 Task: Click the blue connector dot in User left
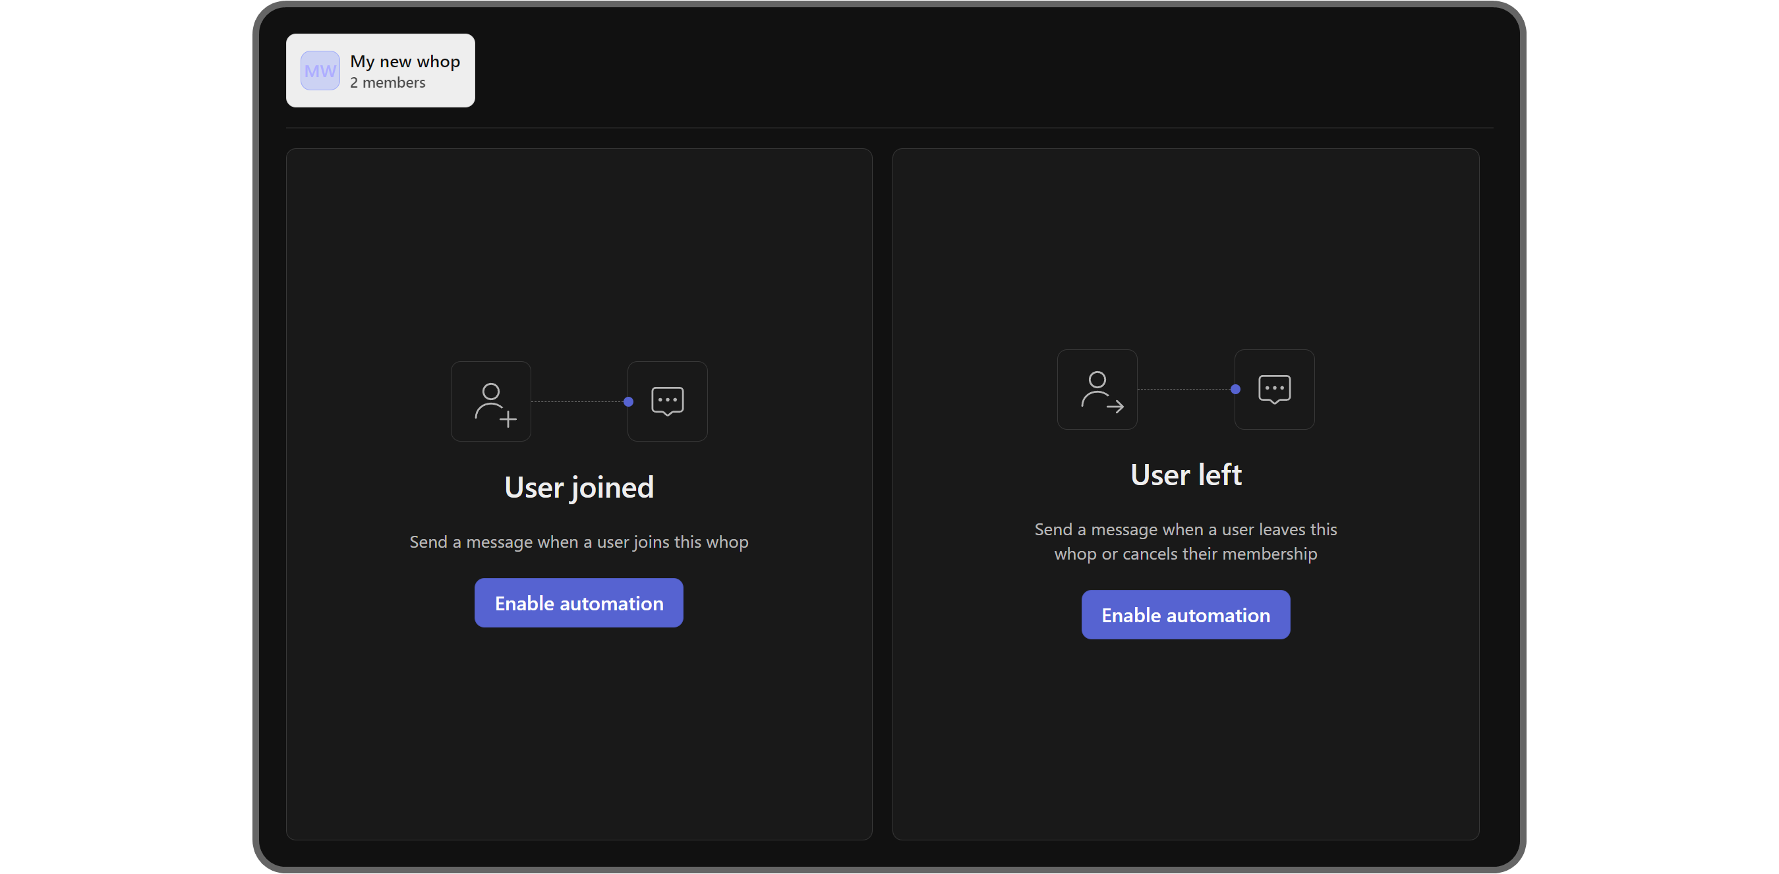point(1235,390)
